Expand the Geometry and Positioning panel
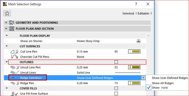Screen dimensions: 189x96 click(x=6, y=23)
